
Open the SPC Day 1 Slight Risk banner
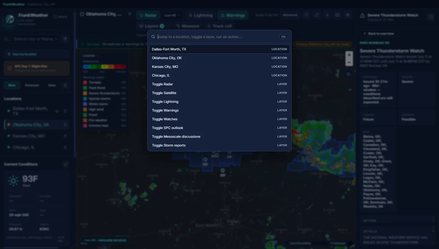click(37, 68)
